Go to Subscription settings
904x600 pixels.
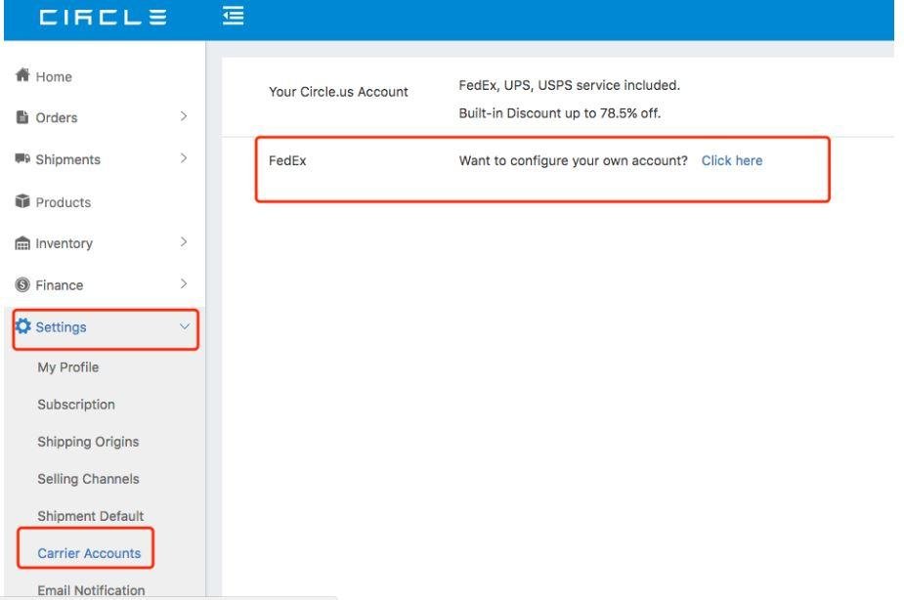coord(76,405)
